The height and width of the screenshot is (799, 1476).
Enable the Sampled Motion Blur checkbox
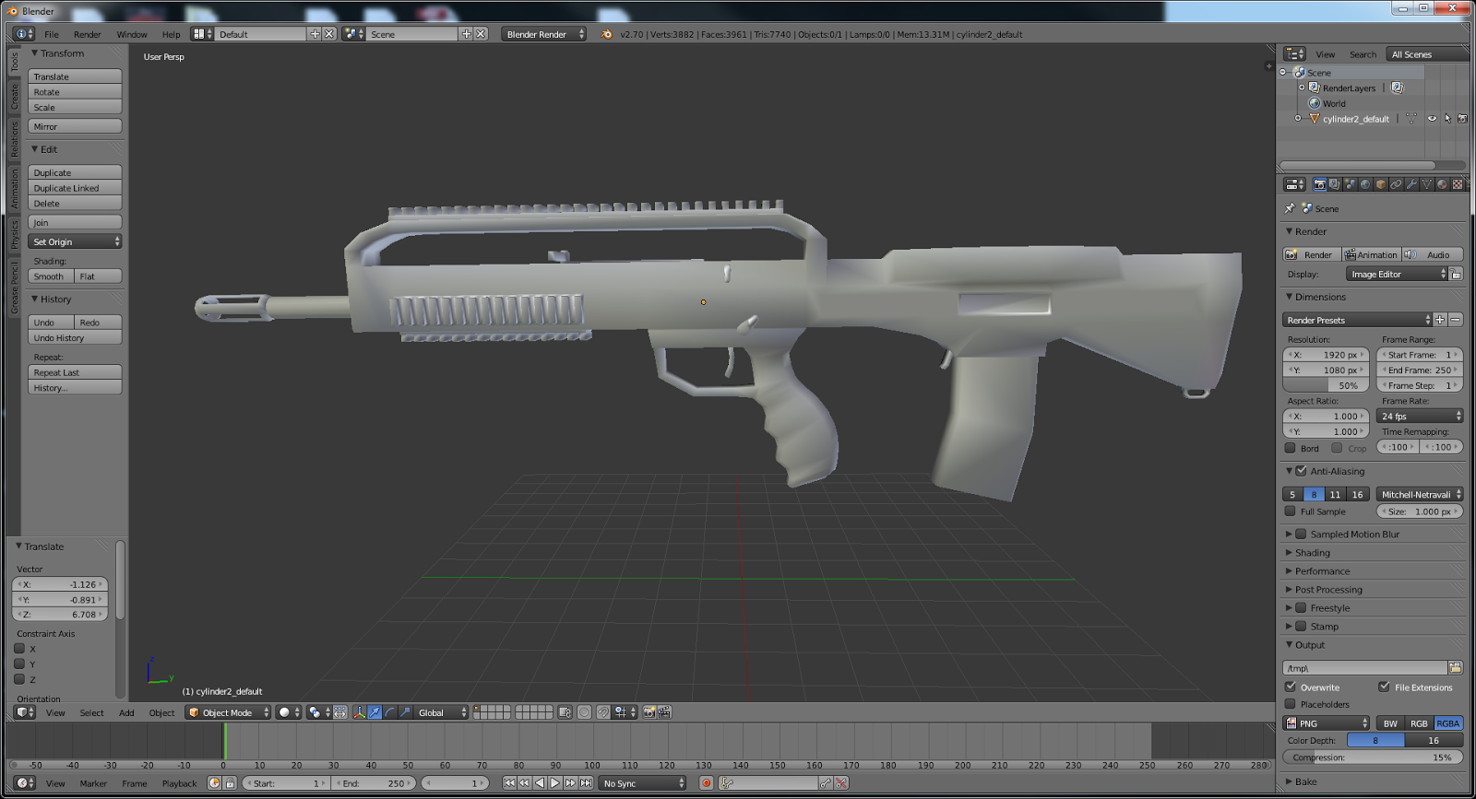(1301, 534)
